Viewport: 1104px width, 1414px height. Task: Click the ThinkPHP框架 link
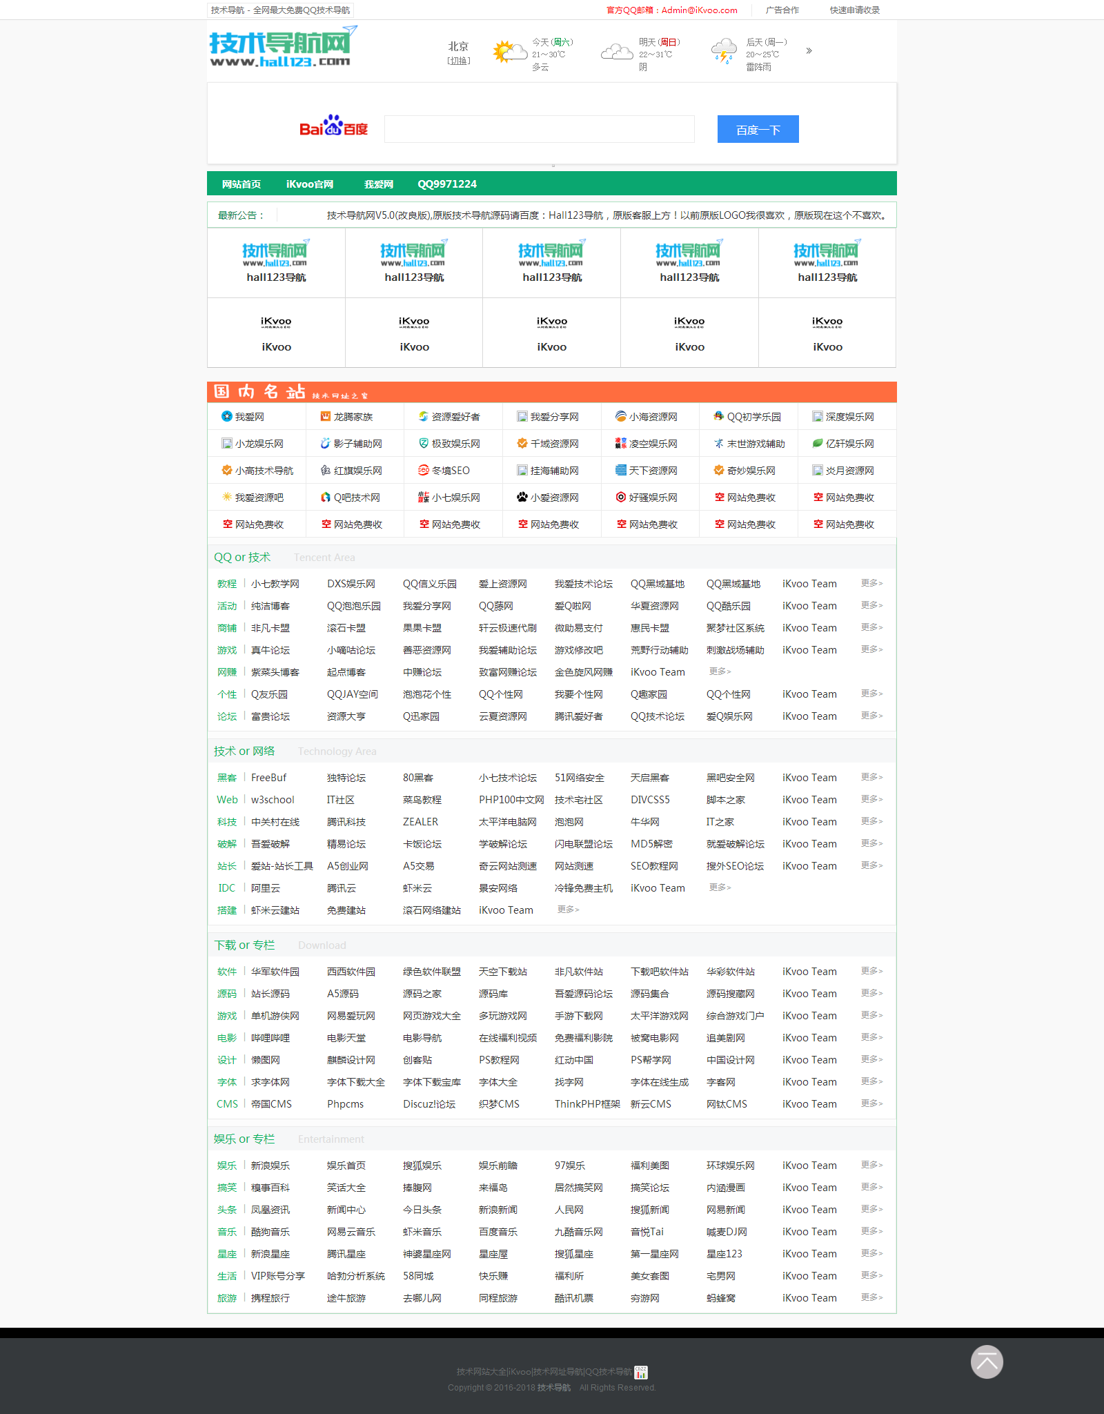(x=587, y=1104)
